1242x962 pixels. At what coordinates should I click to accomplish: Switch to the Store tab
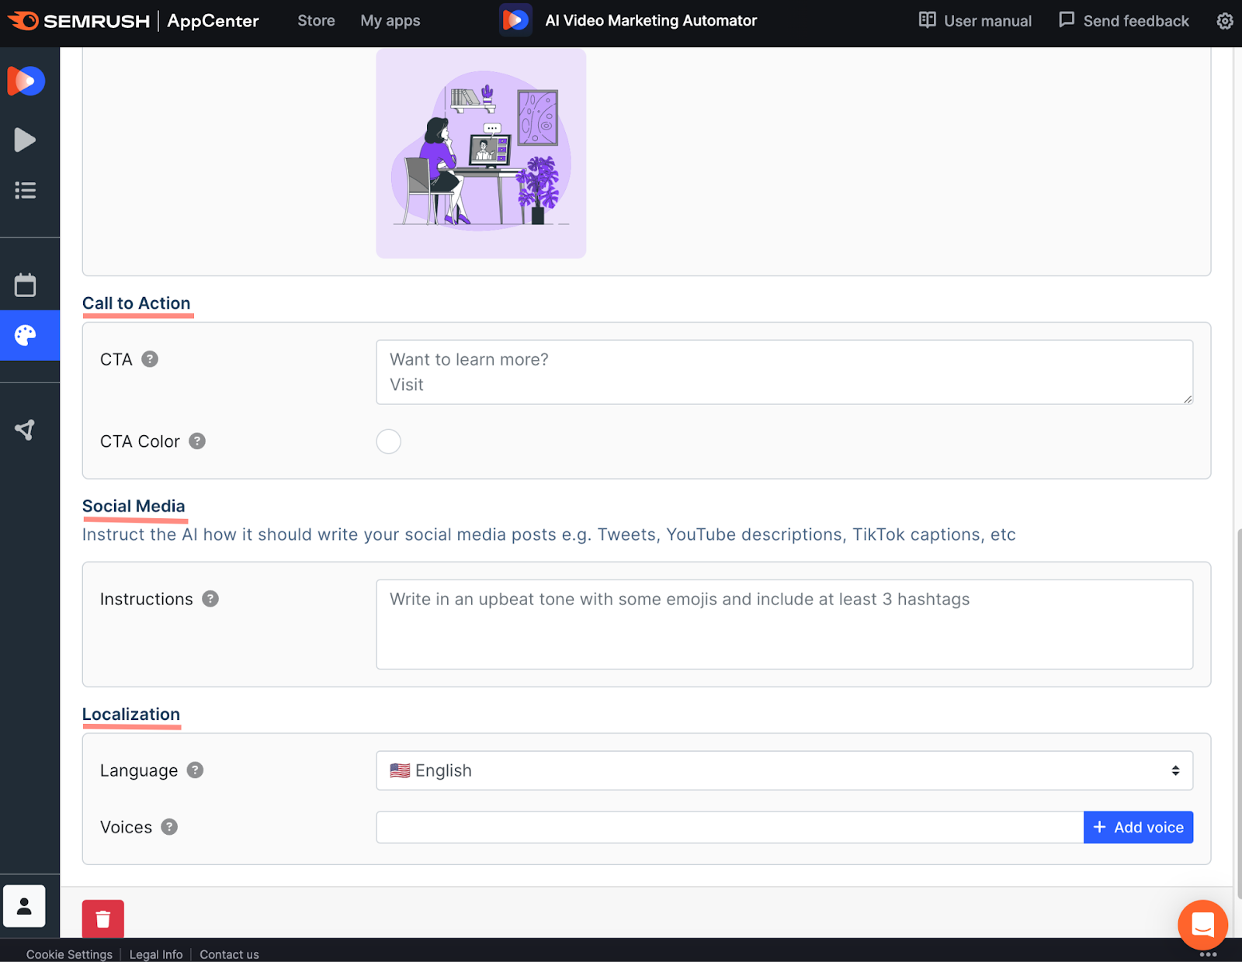pos(315,21)
